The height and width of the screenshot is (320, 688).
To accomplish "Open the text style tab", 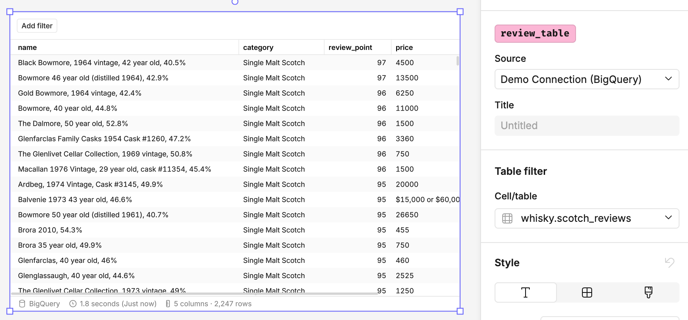I will pyautogui.click(x=526, y=292).
